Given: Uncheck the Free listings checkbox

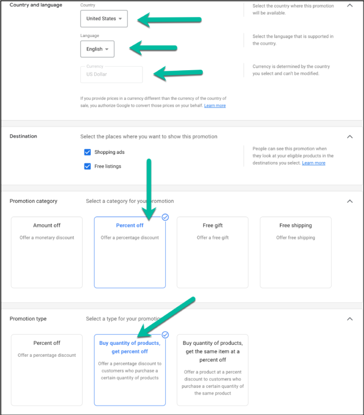Looking at the screenshot, I should click(87, 166).
